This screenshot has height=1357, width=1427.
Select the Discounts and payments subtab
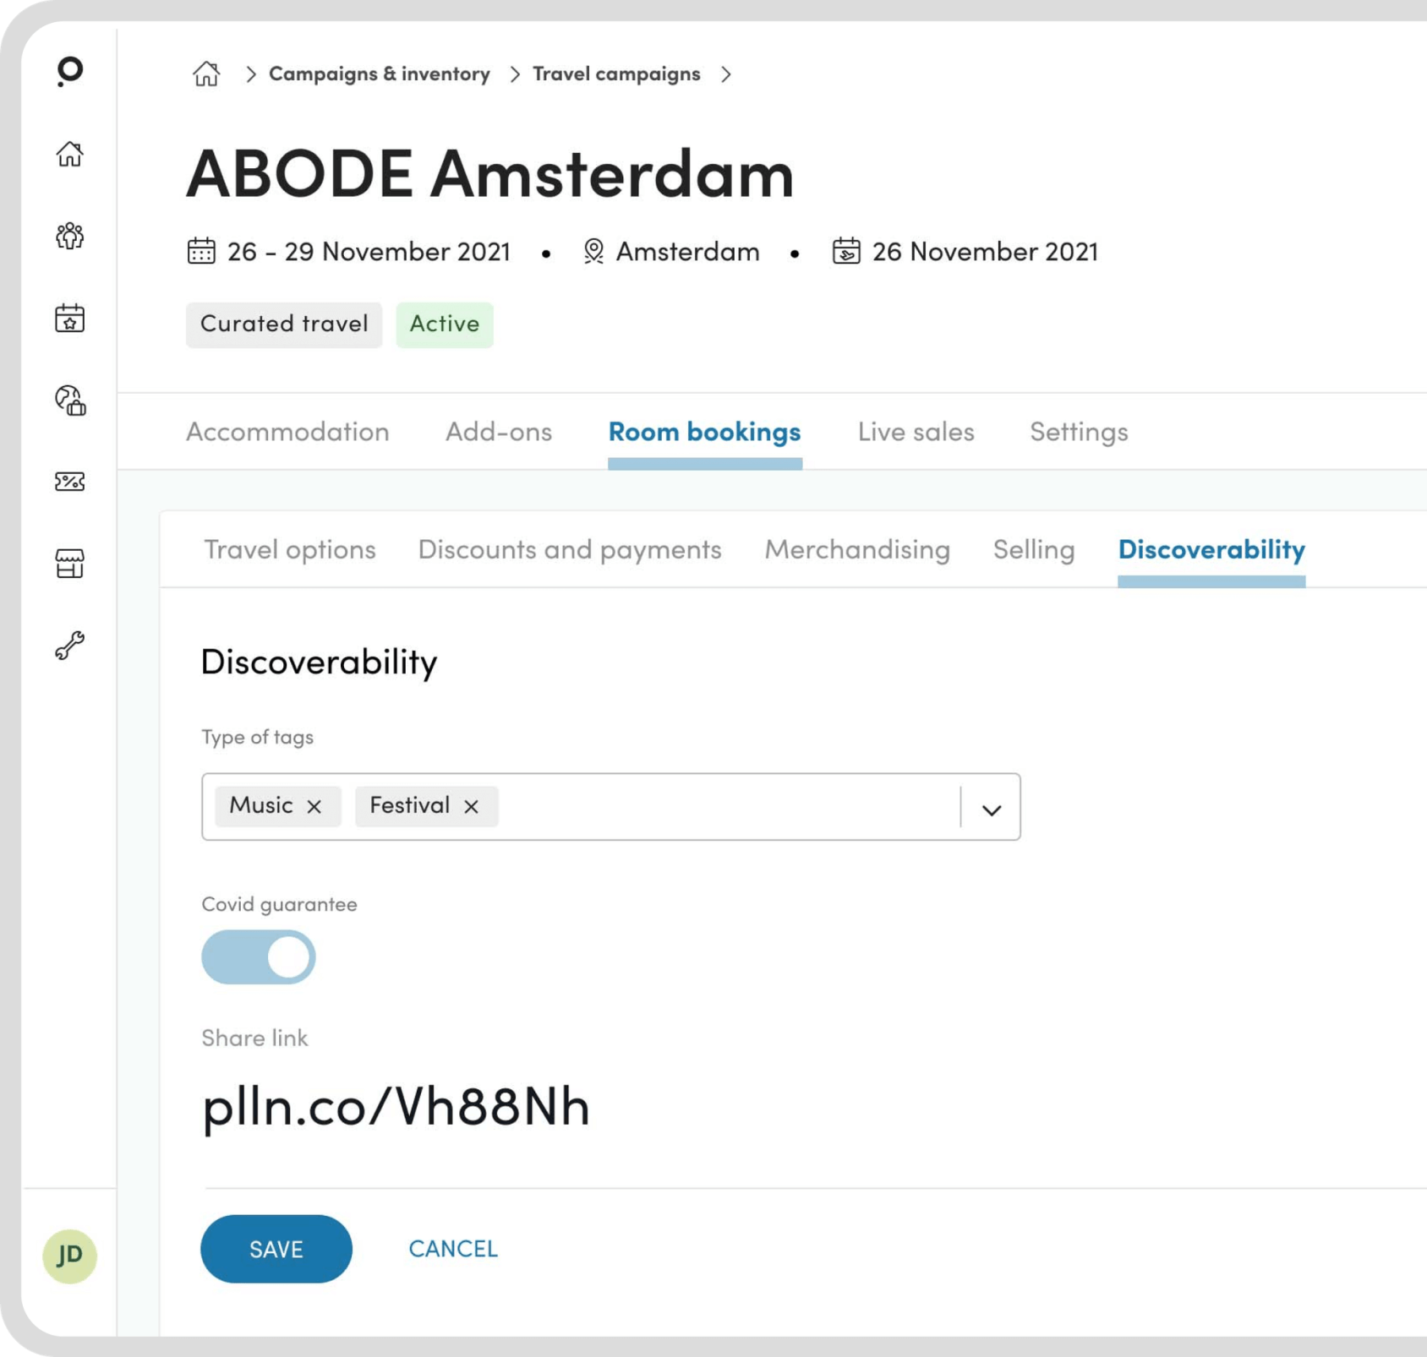tap(569, 550)
